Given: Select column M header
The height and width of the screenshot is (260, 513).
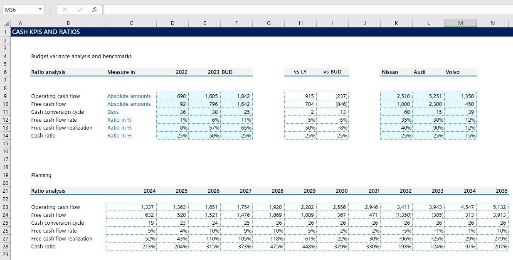Looking at the screenshot, I should coord(460,23).
